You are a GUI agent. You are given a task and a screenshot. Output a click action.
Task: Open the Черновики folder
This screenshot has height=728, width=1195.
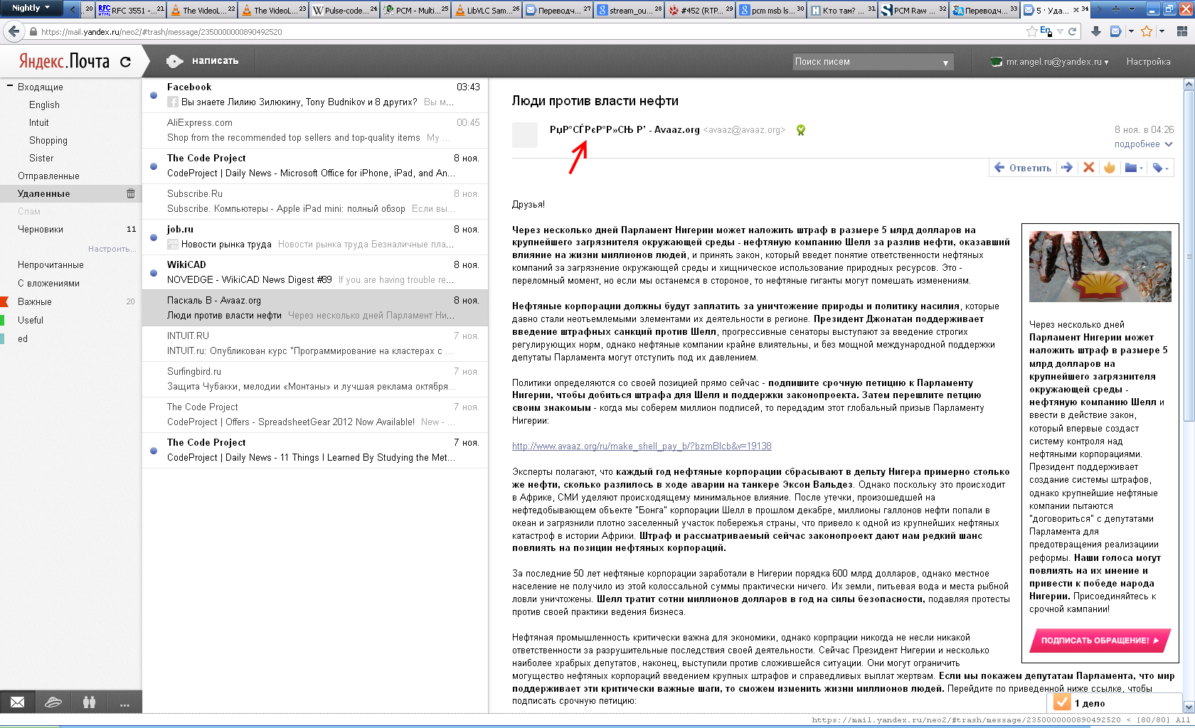pos(41,229)
